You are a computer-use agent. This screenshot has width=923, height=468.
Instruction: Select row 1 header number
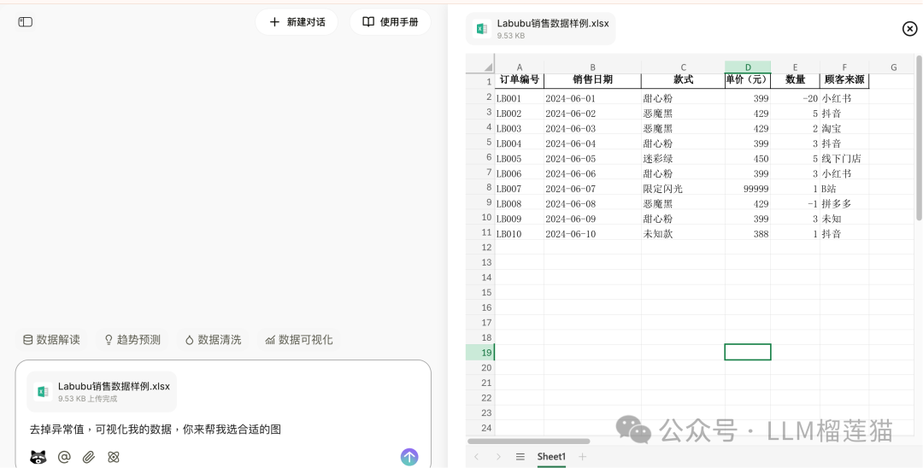[x=480, y=82]
